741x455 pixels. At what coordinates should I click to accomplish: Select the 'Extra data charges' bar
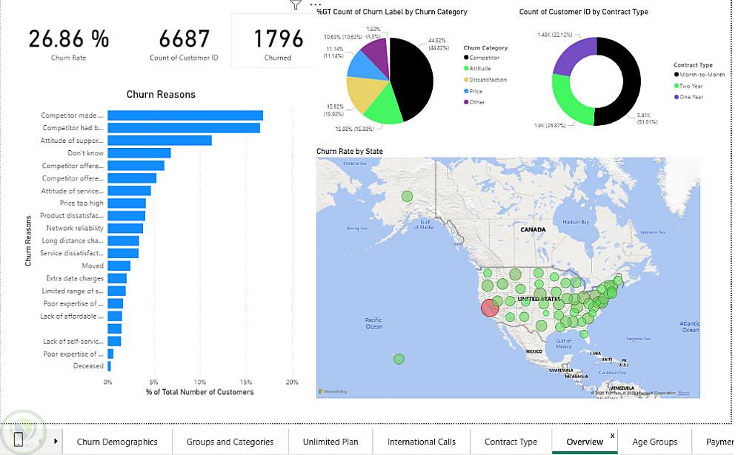pyautogui.click(x=117, y=278)
